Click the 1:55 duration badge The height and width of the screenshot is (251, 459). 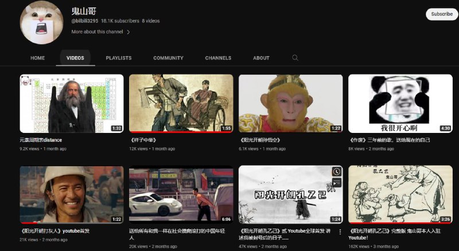point(226,128)
